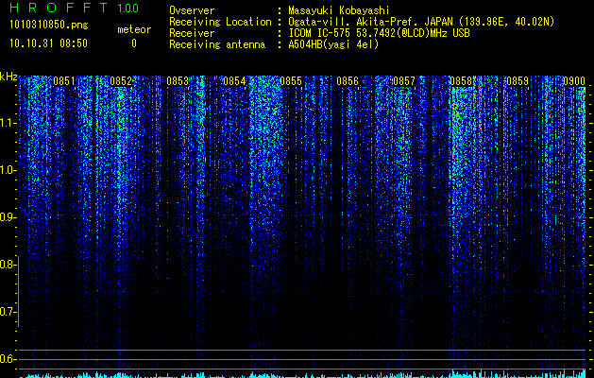Click the 0854 time marker
Screen dimensions: 594x378
tap(234, 81)
